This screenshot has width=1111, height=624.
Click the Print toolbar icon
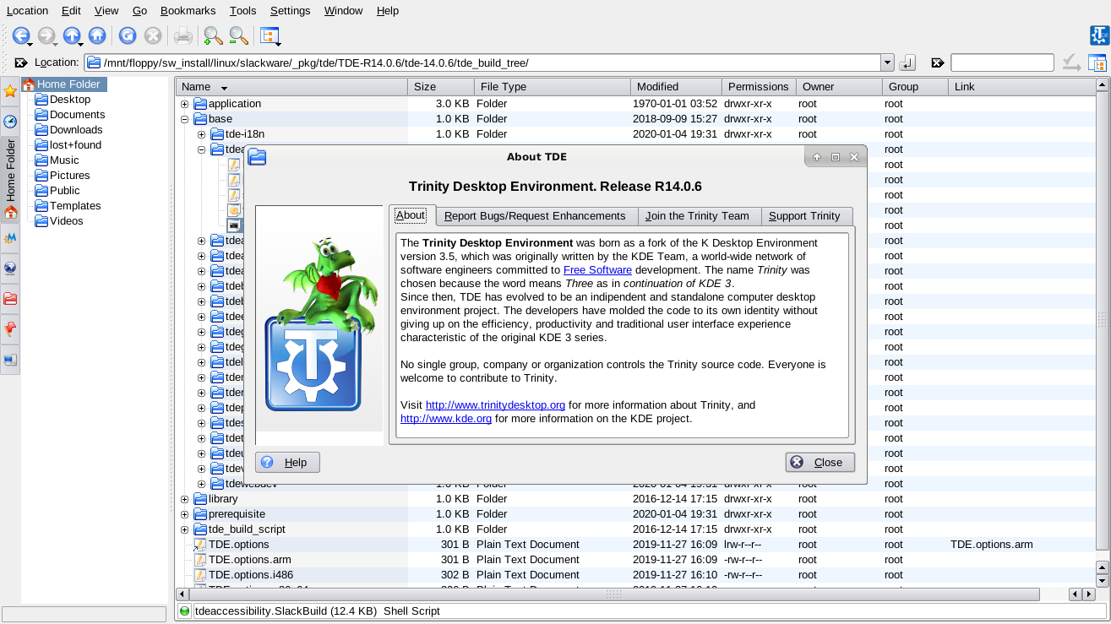(x=182, y=35)
